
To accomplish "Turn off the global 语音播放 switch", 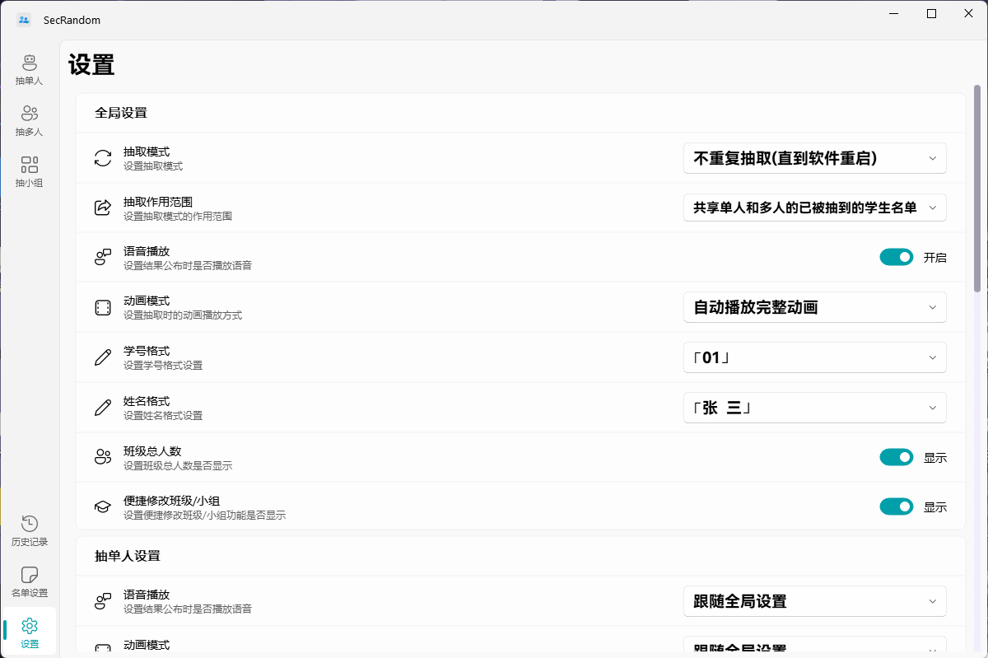I will coord(897,258).
